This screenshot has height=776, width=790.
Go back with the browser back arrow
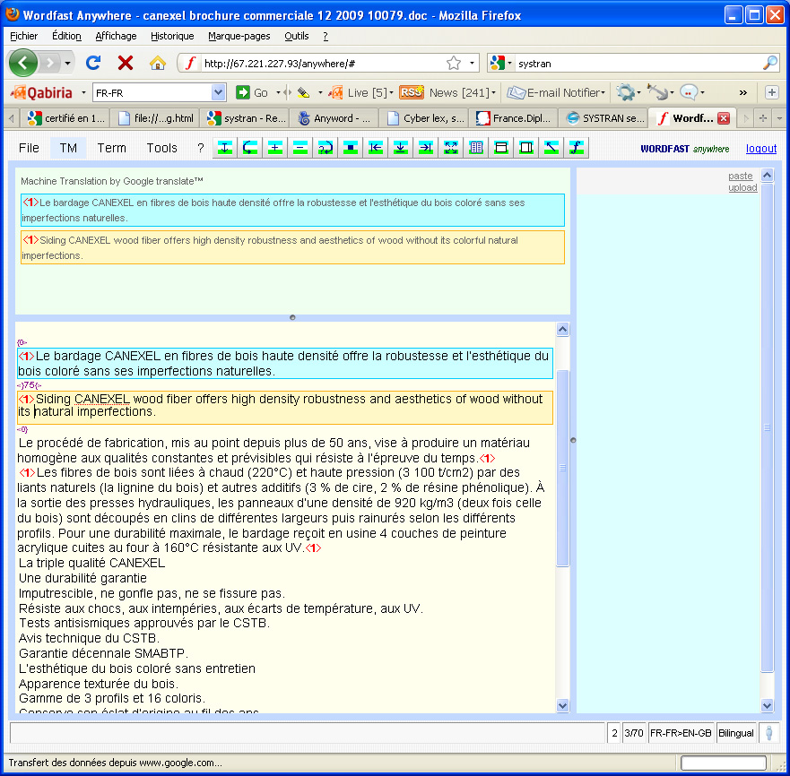pos(23,63)
